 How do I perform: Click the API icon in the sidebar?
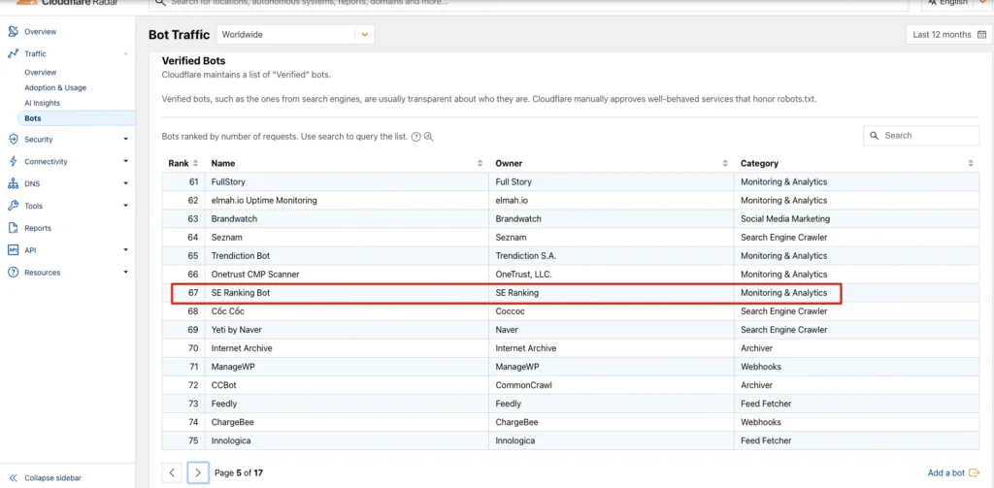pos(13,250)
